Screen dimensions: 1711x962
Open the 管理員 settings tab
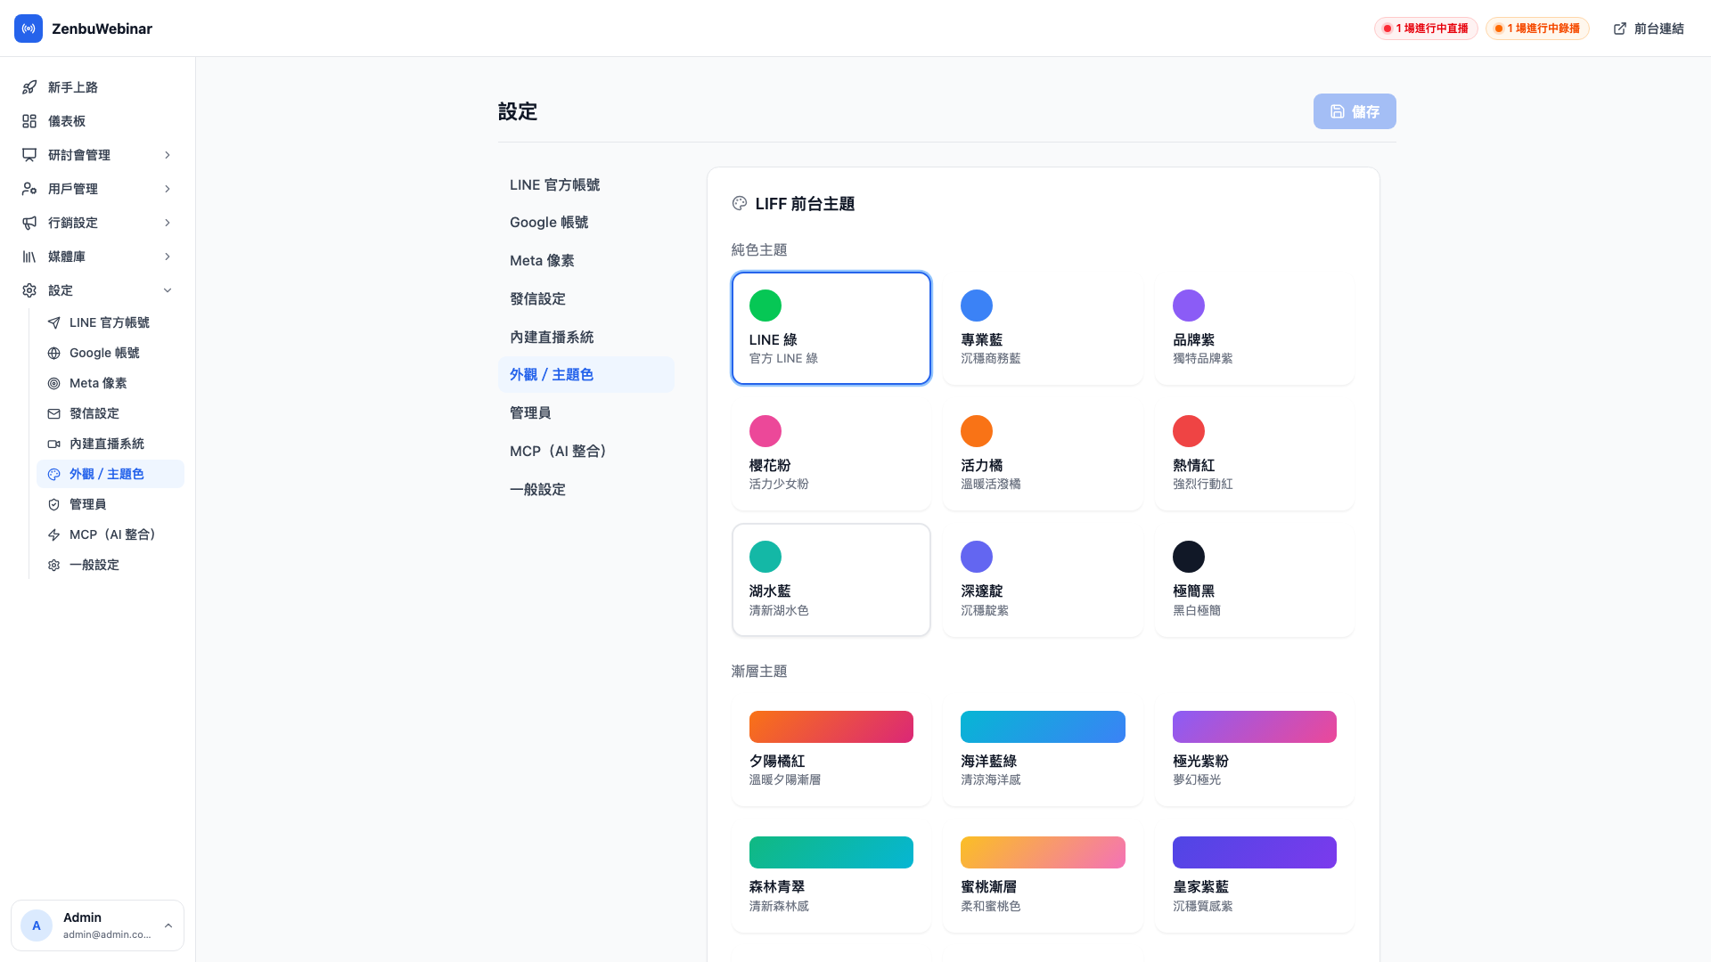586,413
